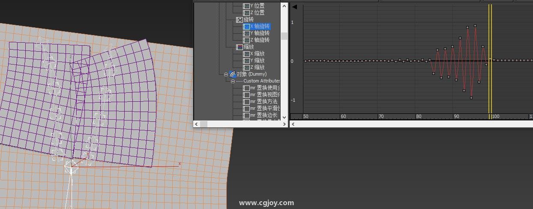This screenshot has width=533, height=209.
Task: Select the highlighted X 轴旋转 track
Action: (x=260, y=26)
